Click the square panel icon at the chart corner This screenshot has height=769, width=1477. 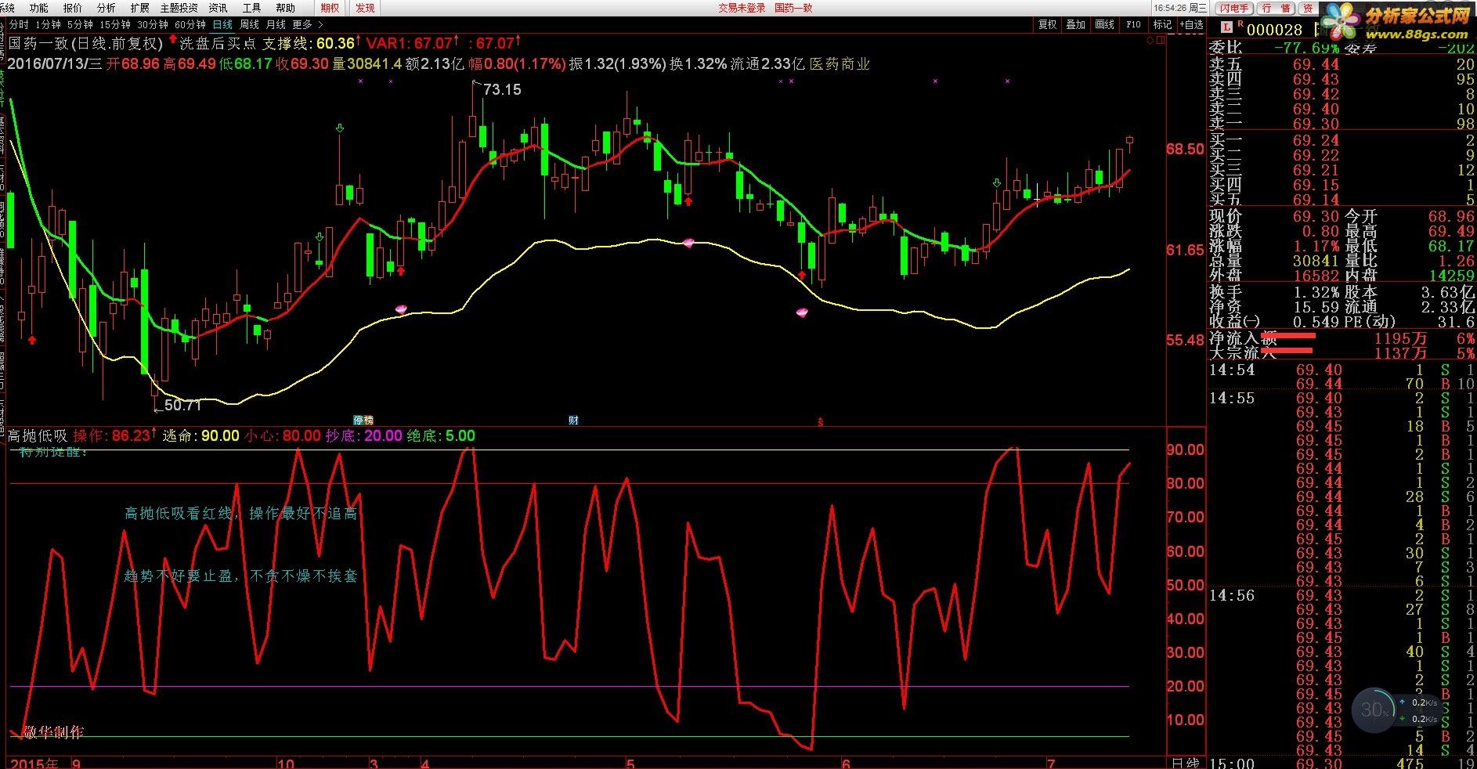point(1161,39)
